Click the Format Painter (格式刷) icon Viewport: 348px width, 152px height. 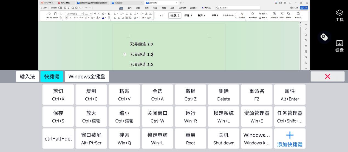[x=49, y=16]
